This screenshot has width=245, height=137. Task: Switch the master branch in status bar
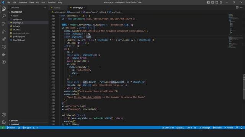[11, 127]
